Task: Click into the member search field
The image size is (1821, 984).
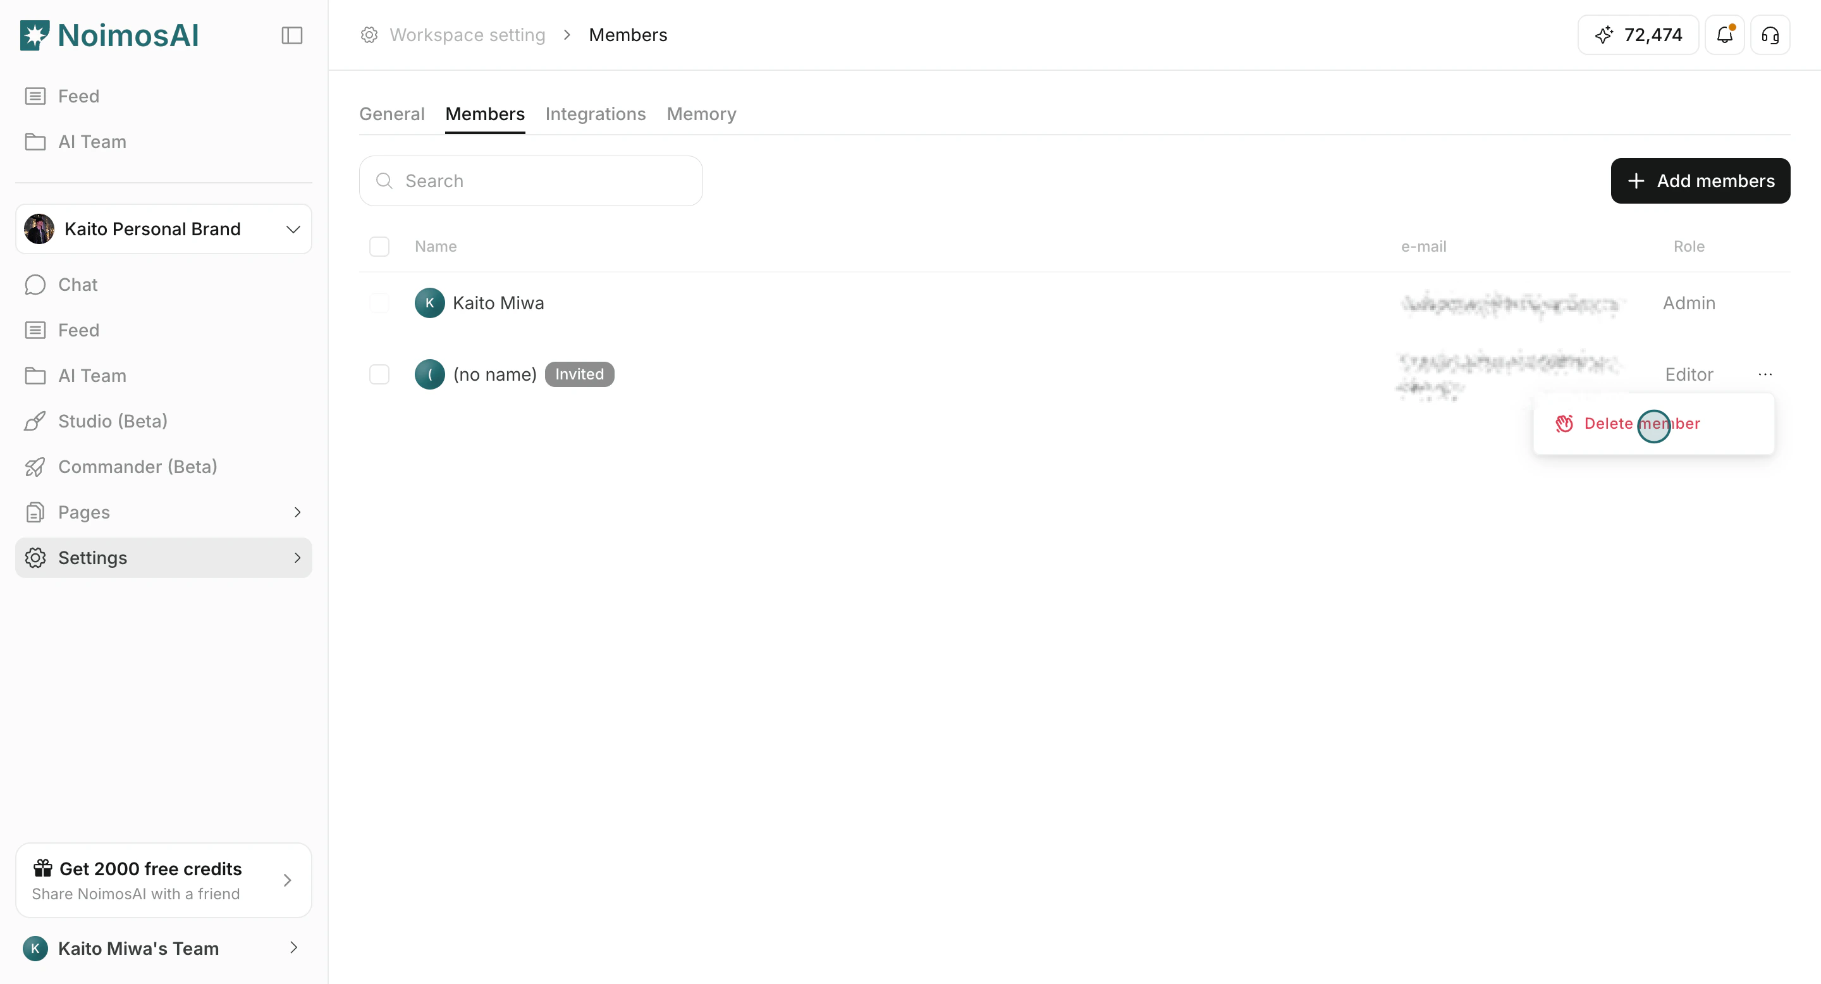Action: coord(531,180)
